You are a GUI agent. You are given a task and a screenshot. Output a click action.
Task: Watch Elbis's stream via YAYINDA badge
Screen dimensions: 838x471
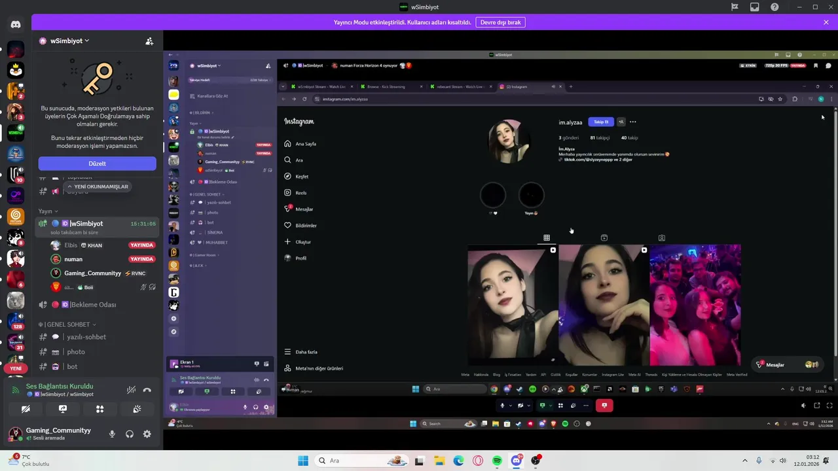[x=142, y=245]
